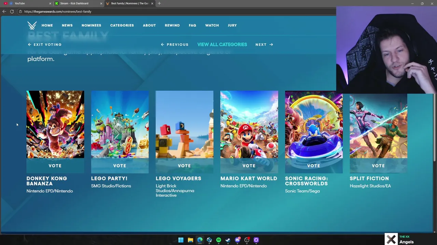437x245 pixels.
Task: Click The Game Awards logo icon
Action: 32,25
